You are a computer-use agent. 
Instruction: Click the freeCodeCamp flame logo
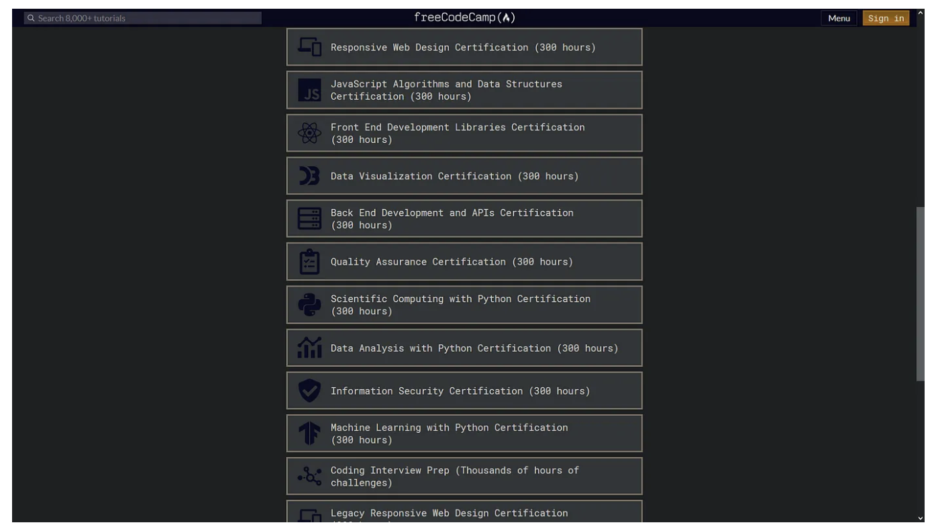click(x=466, y=18)
